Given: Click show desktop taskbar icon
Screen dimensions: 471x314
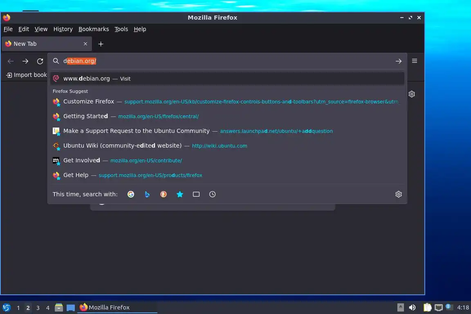Looking at the screenshot, I should click(x=71, y=308).
